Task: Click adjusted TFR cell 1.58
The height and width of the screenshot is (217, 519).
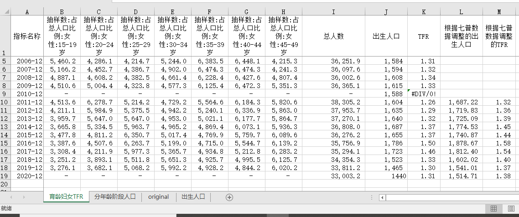Action: tap(499, 143)
